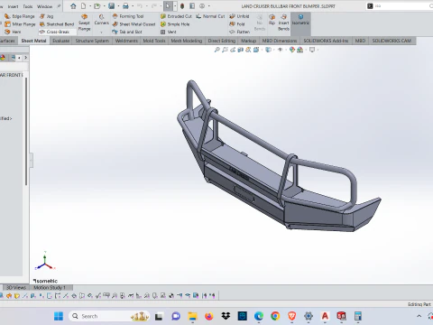
Task: Insert a Sheet Metal Gusset
Action: point(134,24)
